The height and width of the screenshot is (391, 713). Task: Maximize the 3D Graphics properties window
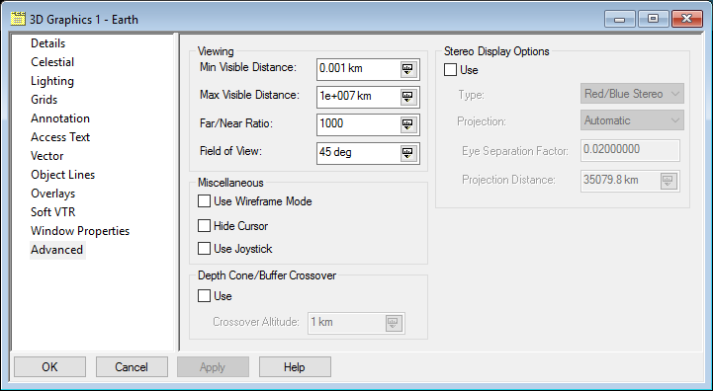click(653, 19)
